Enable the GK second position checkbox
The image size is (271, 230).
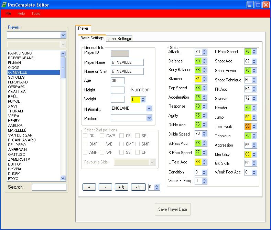click(85, 136)
